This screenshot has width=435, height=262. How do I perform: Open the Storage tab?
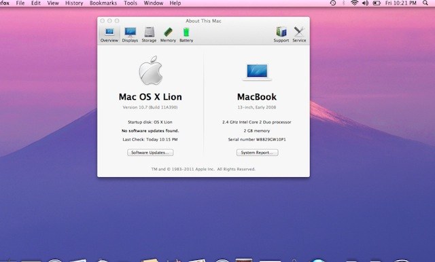click(x=149, y=35)
